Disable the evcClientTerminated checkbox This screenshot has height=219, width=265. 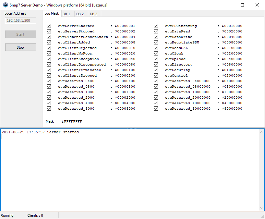point(49,70)
